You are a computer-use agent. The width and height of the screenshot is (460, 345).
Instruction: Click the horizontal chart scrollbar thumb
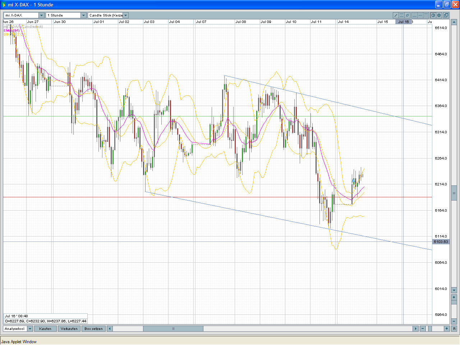[x=173, y=329]
